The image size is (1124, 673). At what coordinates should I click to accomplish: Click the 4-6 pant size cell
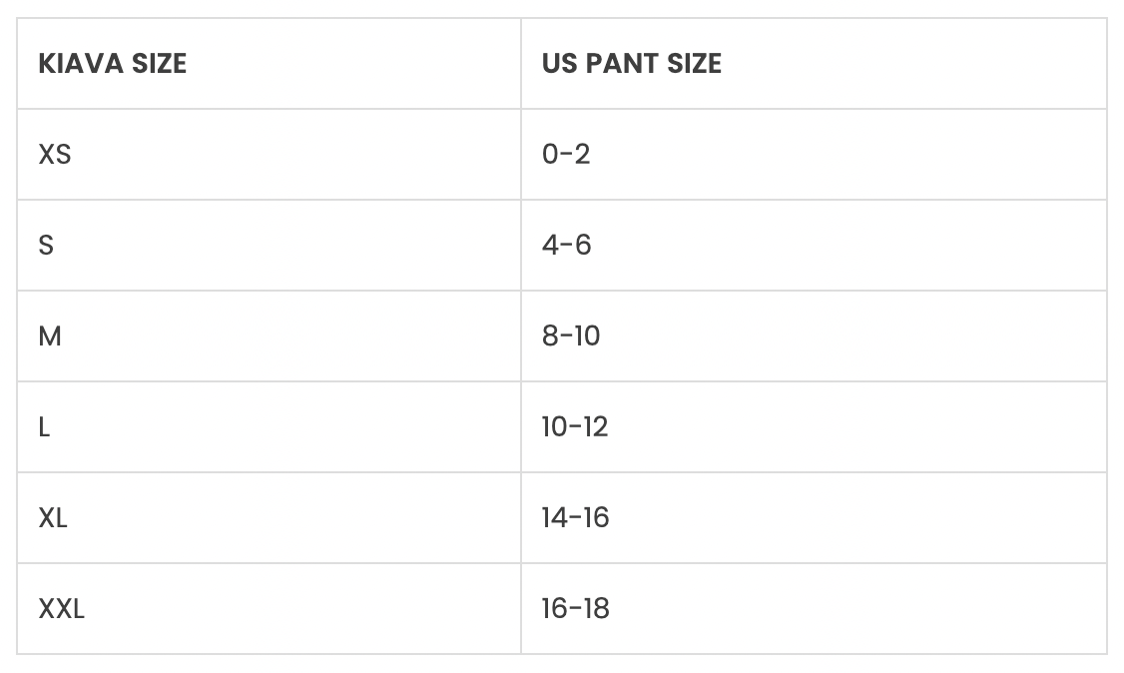[566, 246]
